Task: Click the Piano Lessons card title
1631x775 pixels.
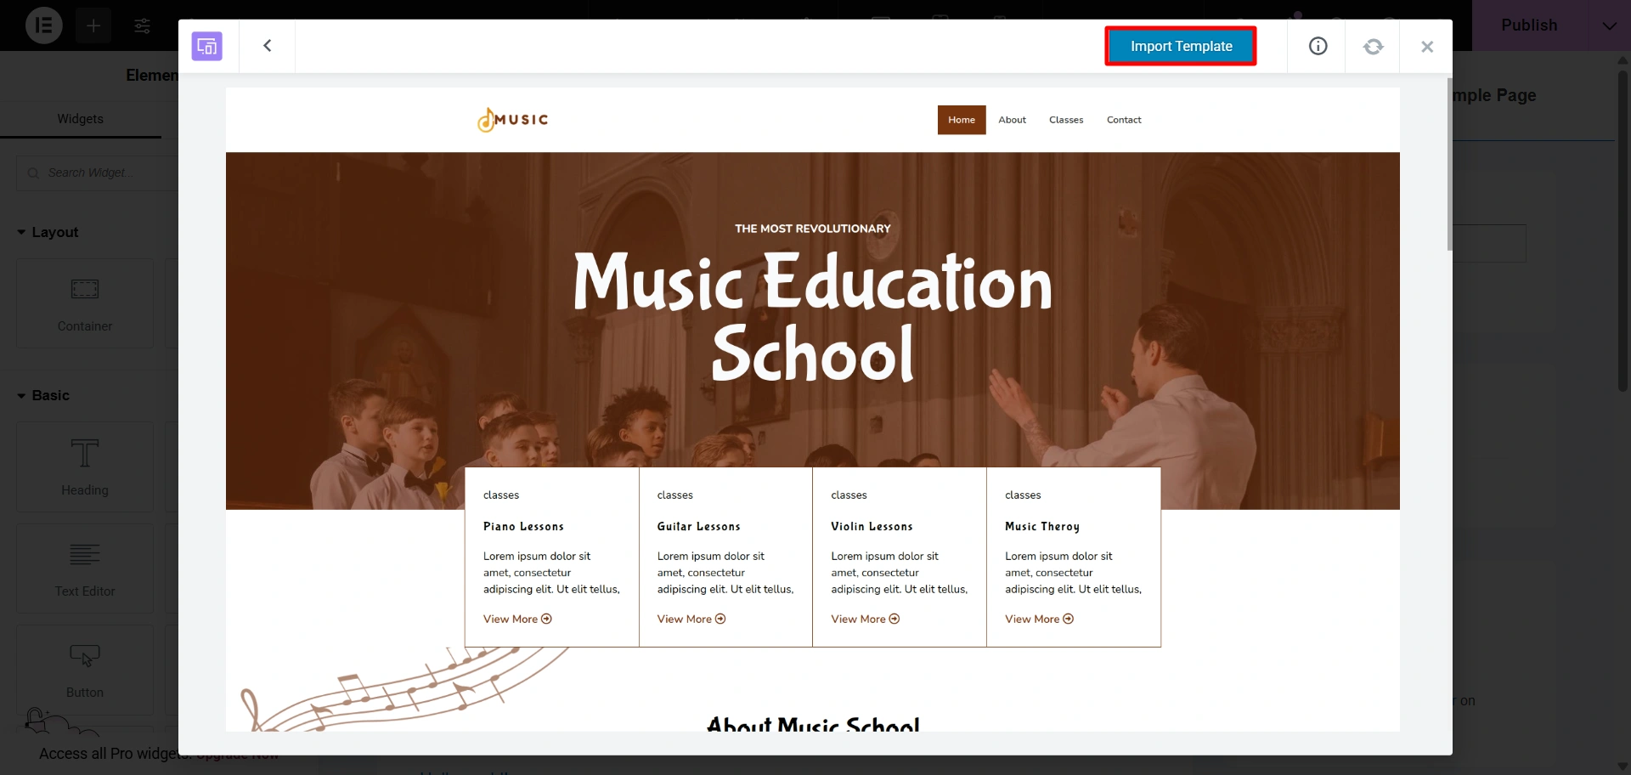Action: pos(523,527)
